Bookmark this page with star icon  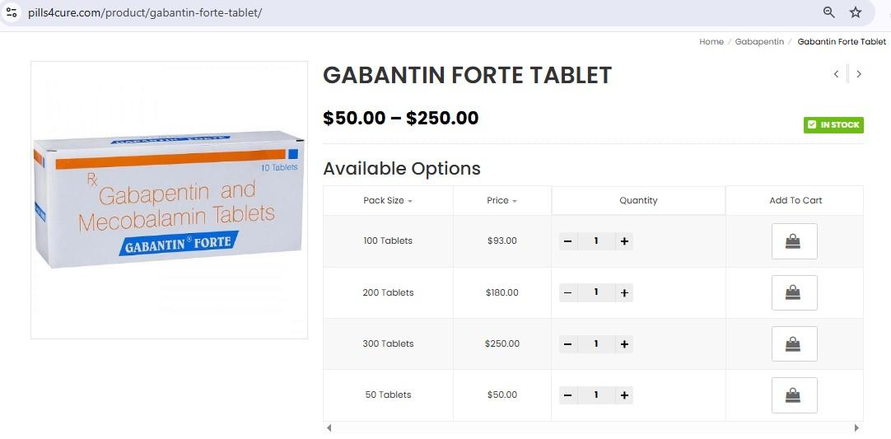click(x=856, y=12)
